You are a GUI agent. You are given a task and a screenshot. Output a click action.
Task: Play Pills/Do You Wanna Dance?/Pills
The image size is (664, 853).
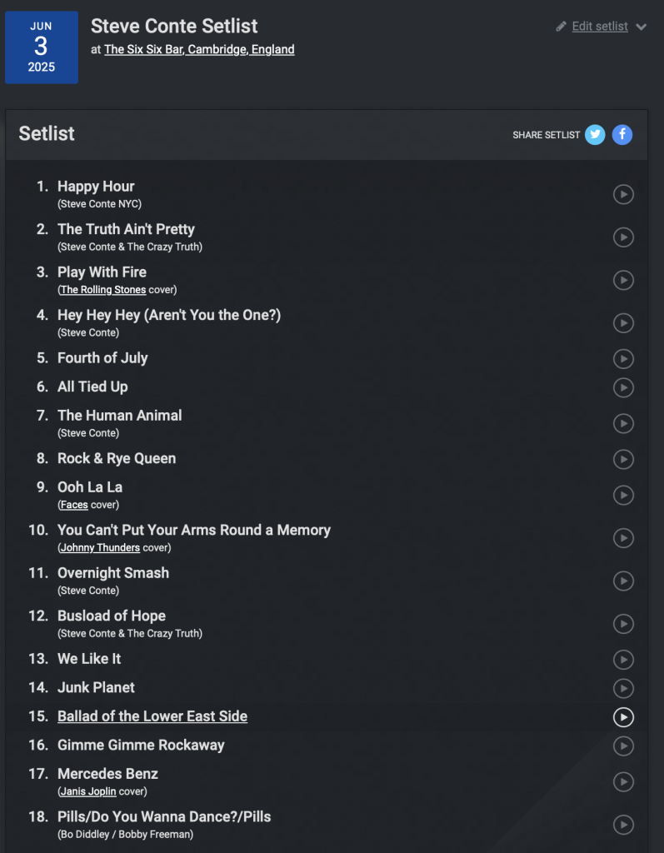(623, 825)
